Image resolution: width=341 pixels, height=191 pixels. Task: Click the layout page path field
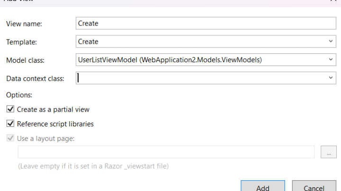(x=166, y=152)
